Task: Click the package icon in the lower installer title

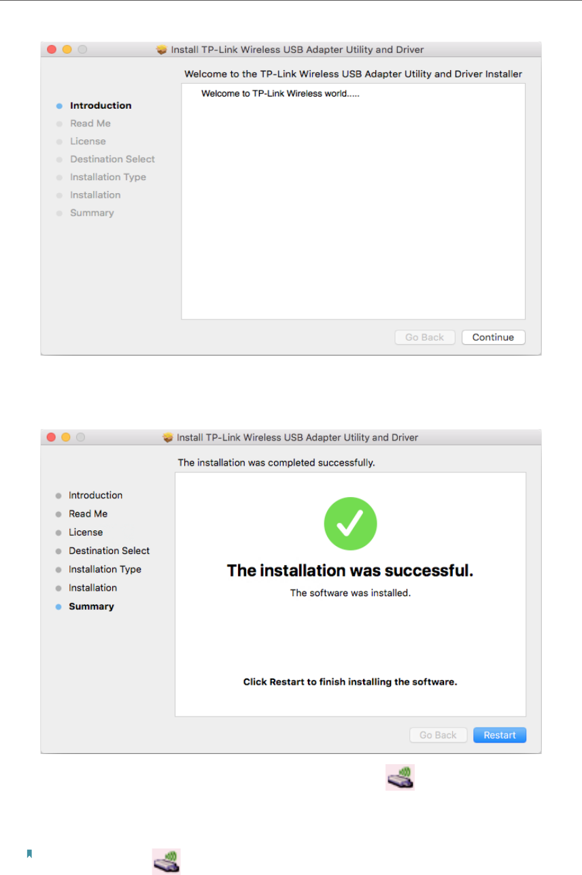Action: [168, 437]
